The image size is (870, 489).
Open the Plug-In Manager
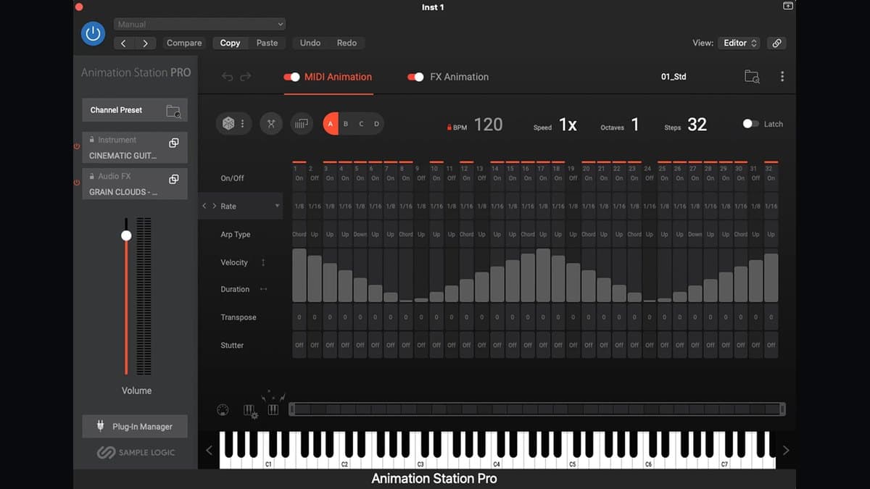[135, 427]
